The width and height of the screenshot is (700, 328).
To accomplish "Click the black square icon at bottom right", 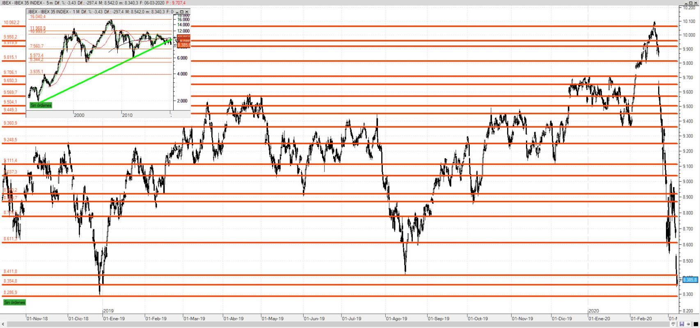I will click(x=695, y=324).
